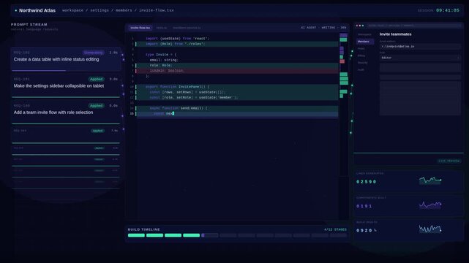Open 'Add a team invite flow with role selection'

(66, 113)
